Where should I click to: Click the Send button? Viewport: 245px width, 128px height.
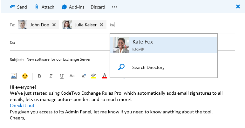click(x=18, y=7)
